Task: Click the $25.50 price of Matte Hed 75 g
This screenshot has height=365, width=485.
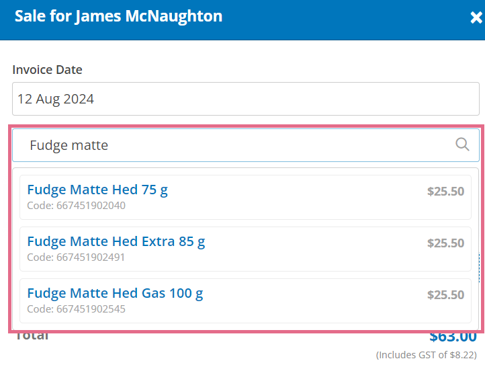Action: (446, 192)
